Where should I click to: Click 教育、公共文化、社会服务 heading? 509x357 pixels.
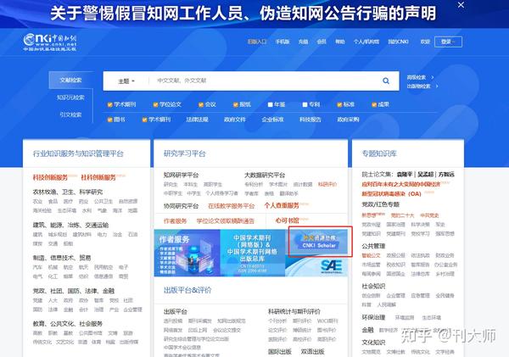[68, 324]
